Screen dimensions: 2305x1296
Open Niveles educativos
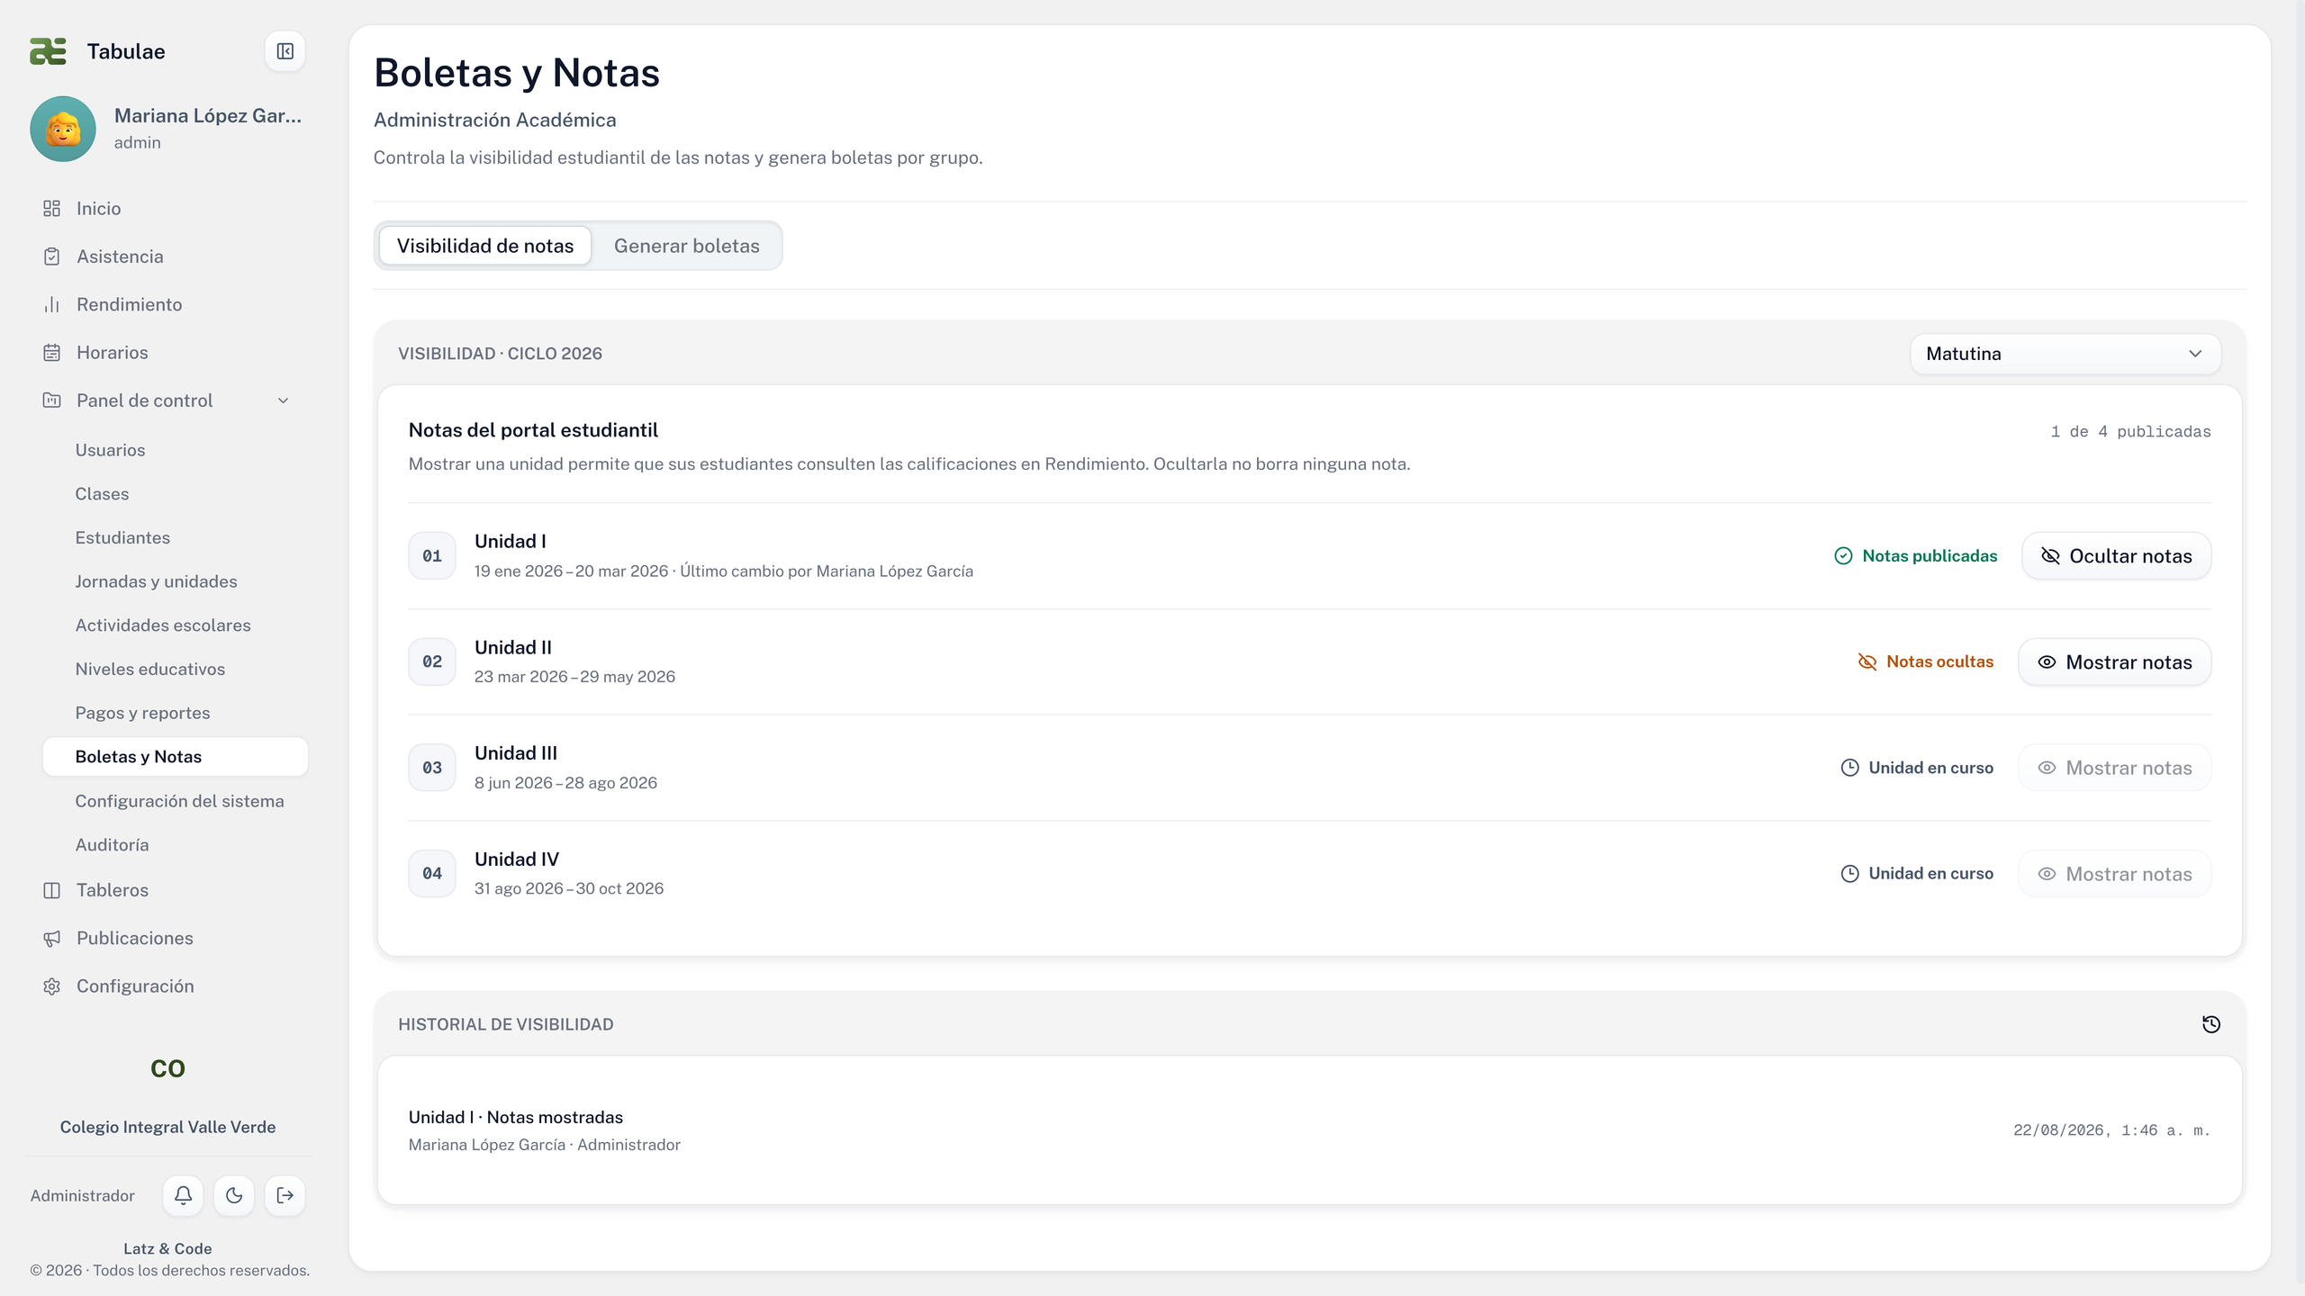tap(175, 669)
